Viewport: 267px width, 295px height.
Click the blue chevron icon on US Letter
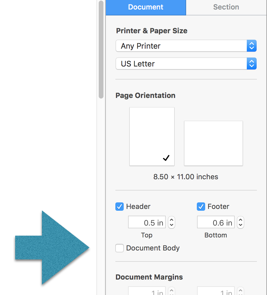pyautogui.click(x=252, y=64)
